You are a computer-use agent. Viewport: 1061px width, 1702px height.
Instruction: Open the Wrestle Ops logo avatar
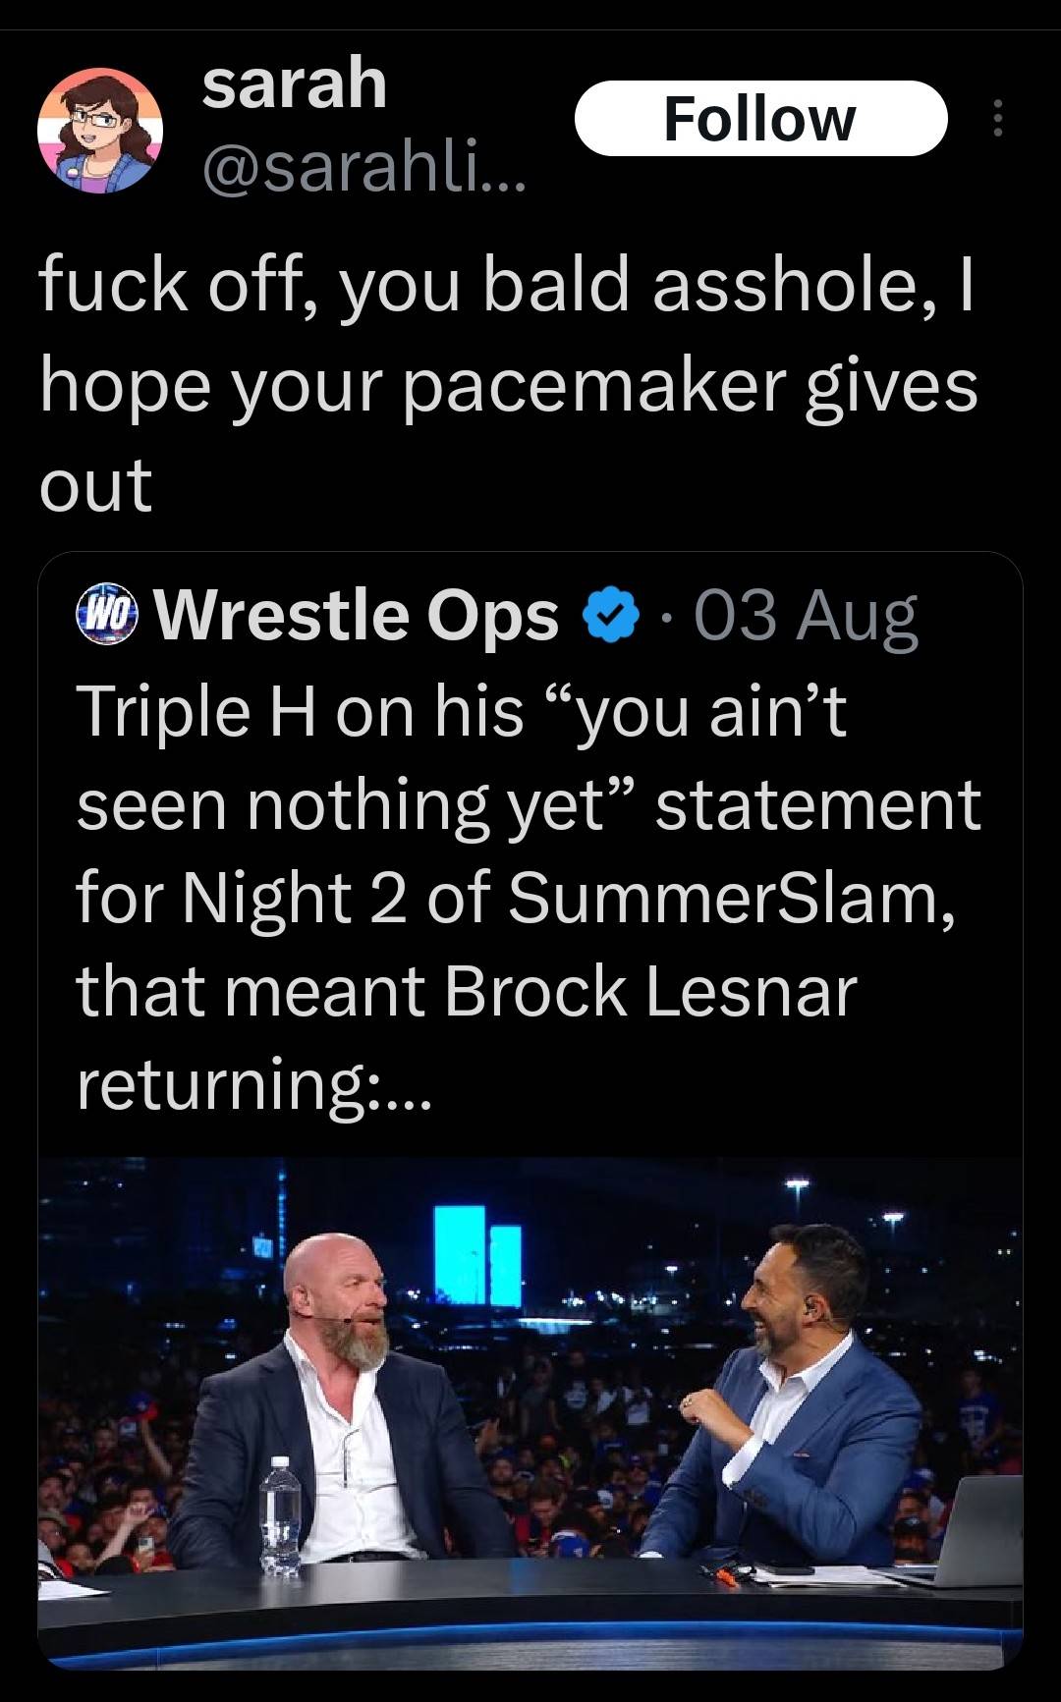pos(108,618)
